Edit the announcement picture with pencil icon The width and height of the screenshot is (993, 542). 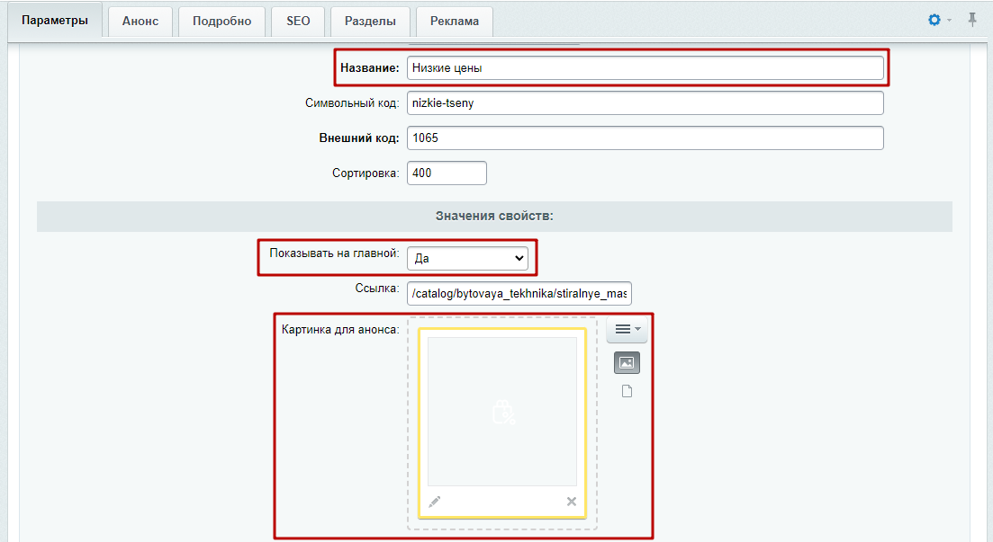435,502
